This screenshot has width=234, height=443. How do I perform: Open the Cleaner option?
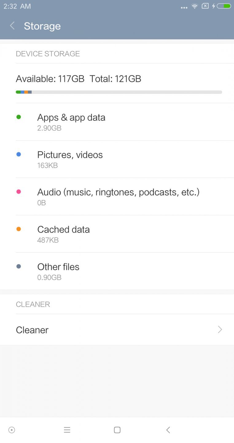coord(32,330)
